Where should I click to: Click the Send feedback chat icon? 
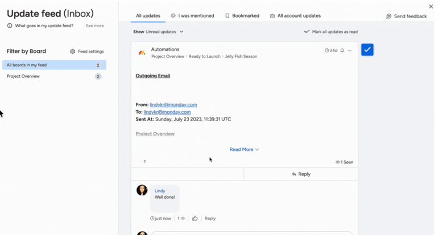389,16
